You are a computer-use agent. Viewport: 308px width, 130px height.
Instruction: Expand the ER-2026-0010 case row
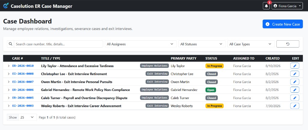coord(9,66)
